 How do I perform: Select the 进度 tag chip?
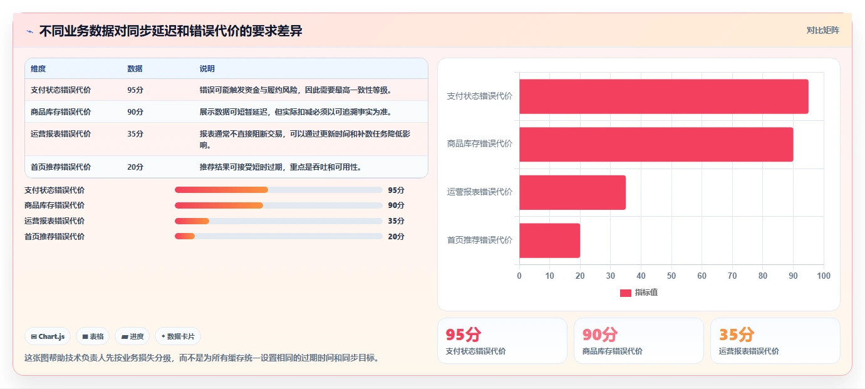point(132,336)
